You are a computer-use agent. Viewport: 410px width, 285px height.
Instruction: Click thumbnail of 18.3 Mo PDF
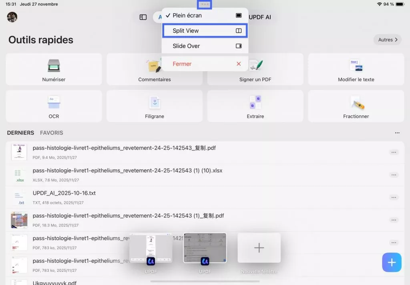click(19, 220)
